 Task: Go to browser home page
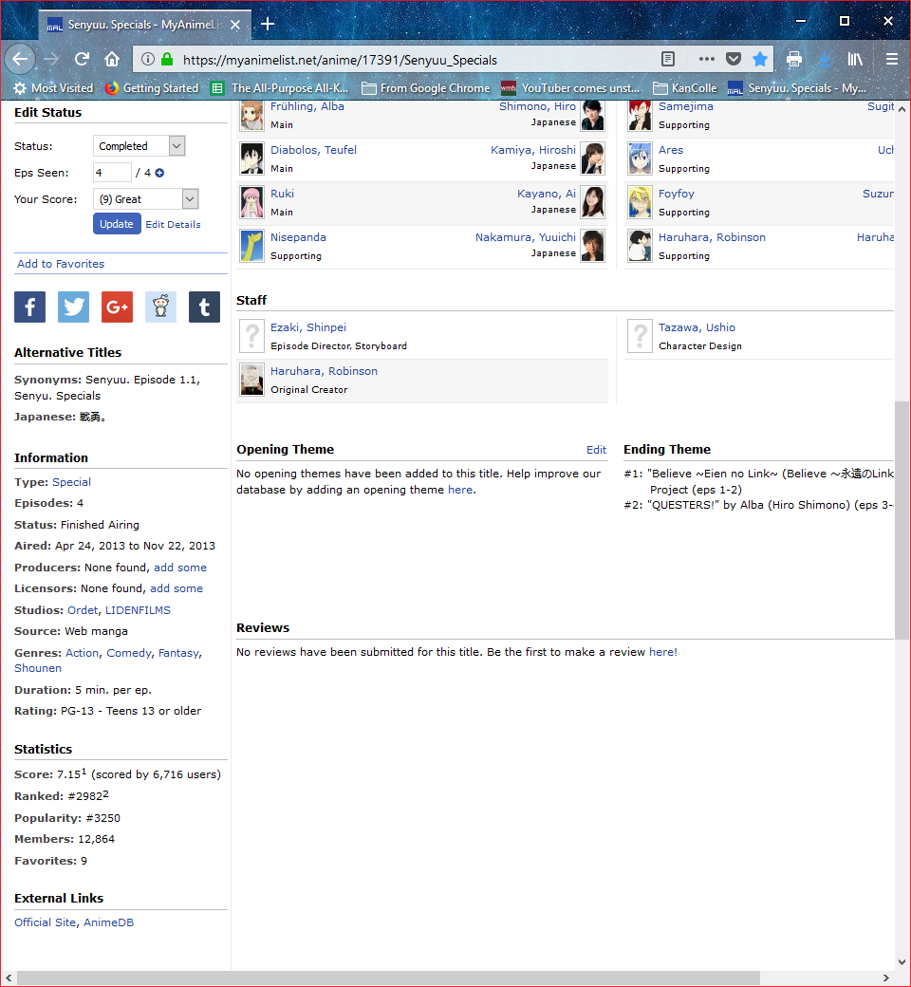(112, 59)
